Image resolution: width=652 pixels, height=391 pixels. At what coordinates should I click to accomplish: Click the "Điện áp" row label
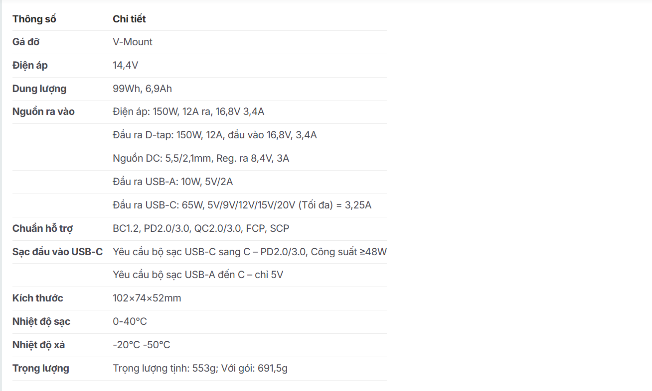point(30,65)
